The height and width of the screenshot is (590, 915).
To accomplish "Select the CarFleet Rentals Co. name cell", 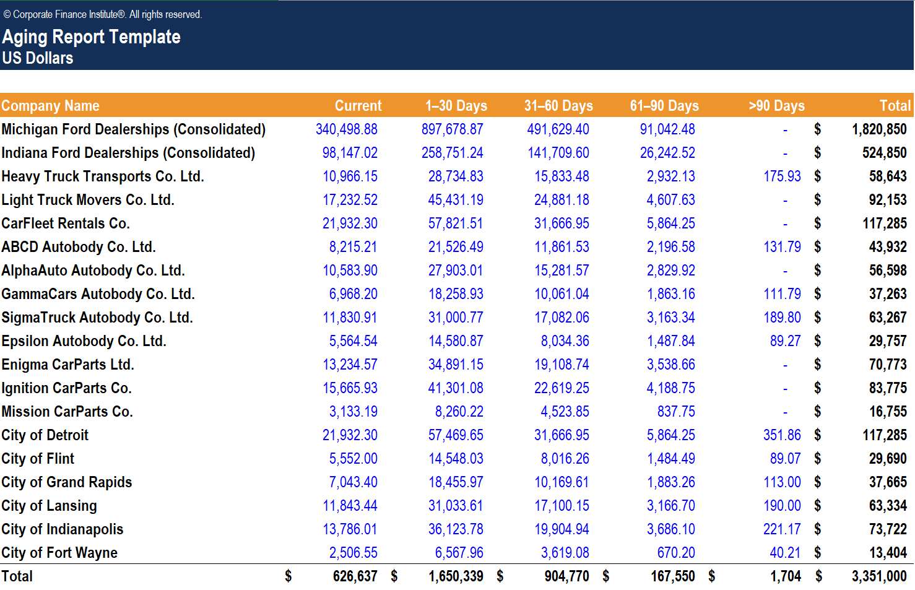I will [x=66, y=223].
